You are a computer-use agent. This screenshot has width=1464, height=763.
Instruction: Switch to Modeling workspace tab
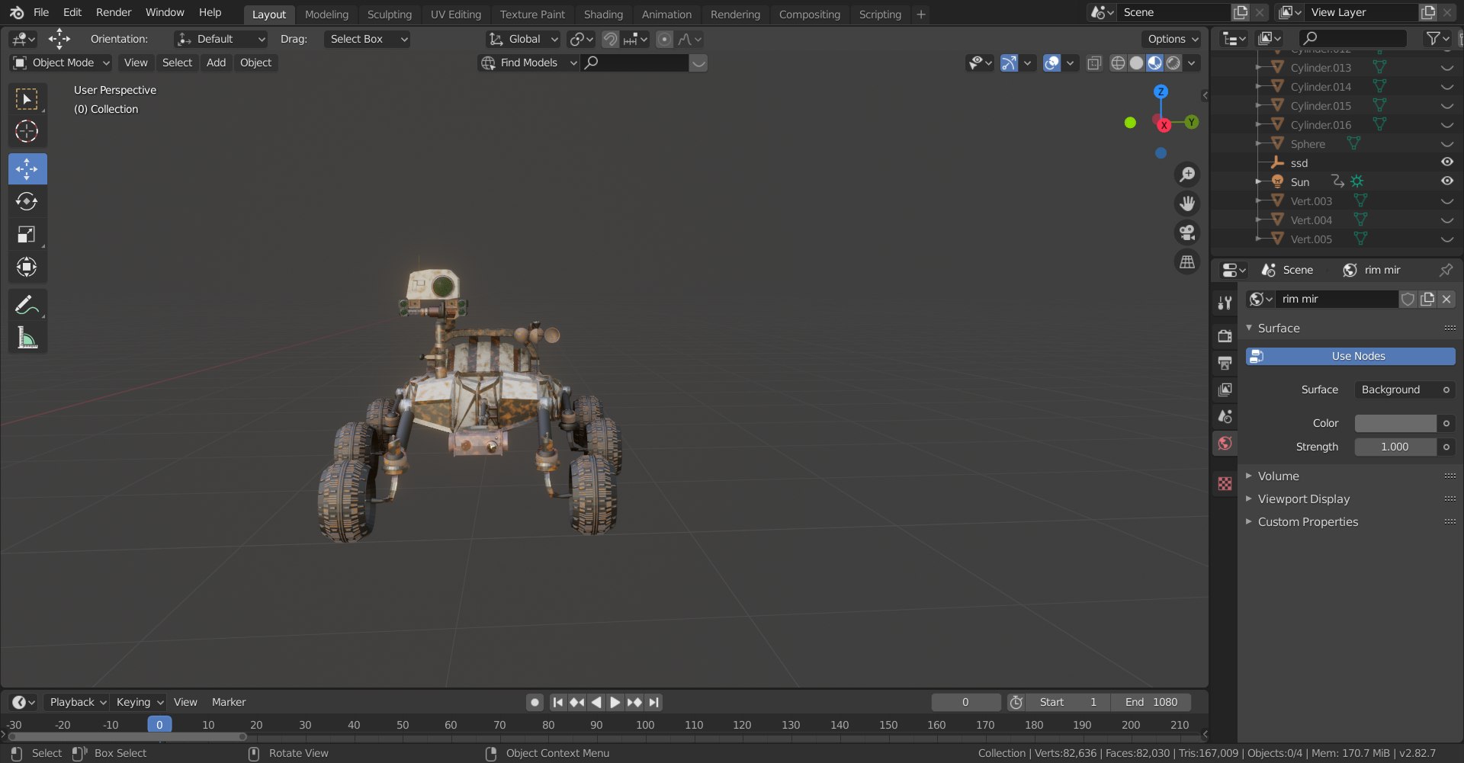click(326, 14)
